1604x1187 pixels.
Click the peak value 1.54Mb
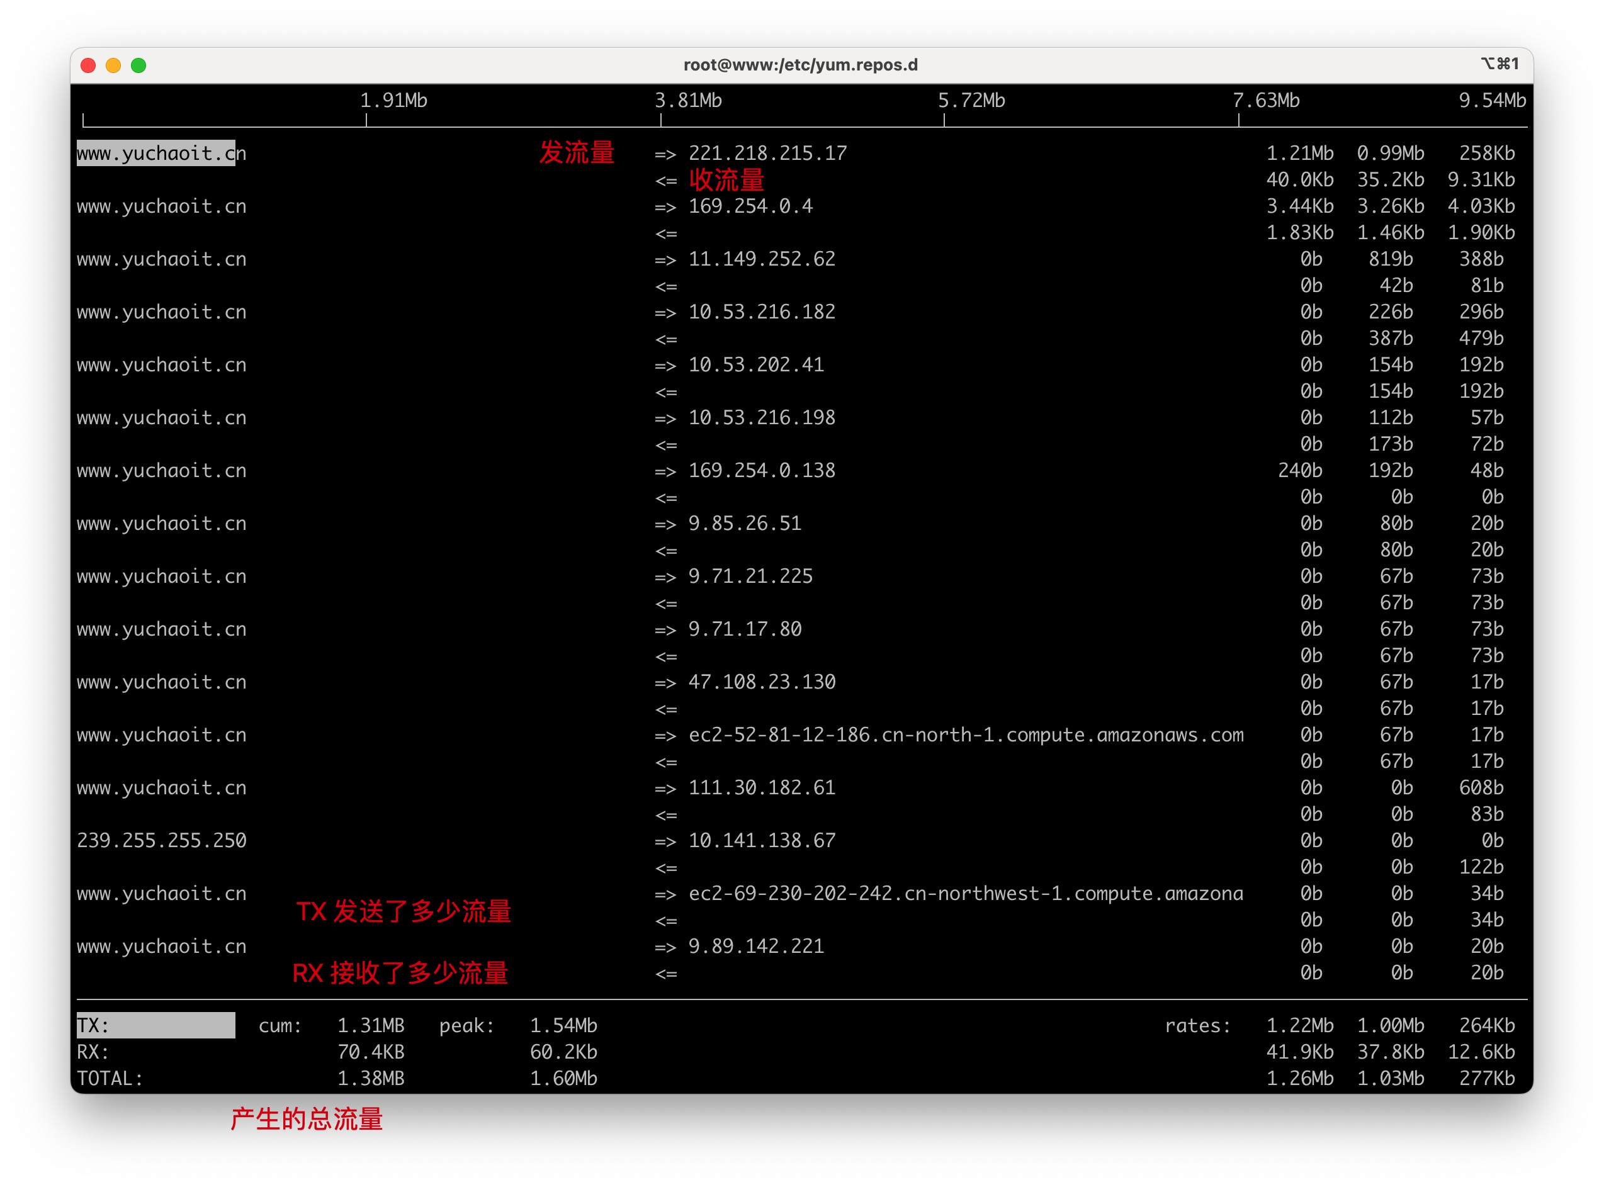click(x=563, y=1025)
